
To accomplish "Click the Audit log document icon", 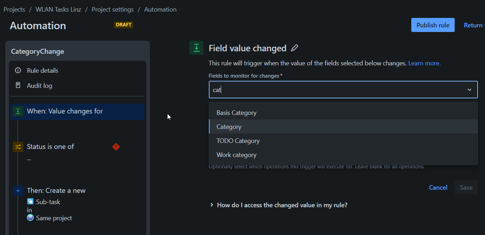I will (18, 85).
